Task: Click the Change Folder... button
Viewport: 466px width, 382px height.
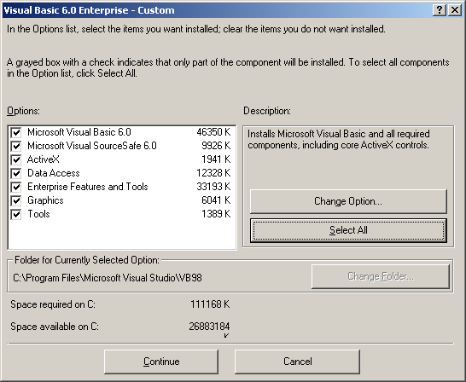Action: tap(381, 276)
